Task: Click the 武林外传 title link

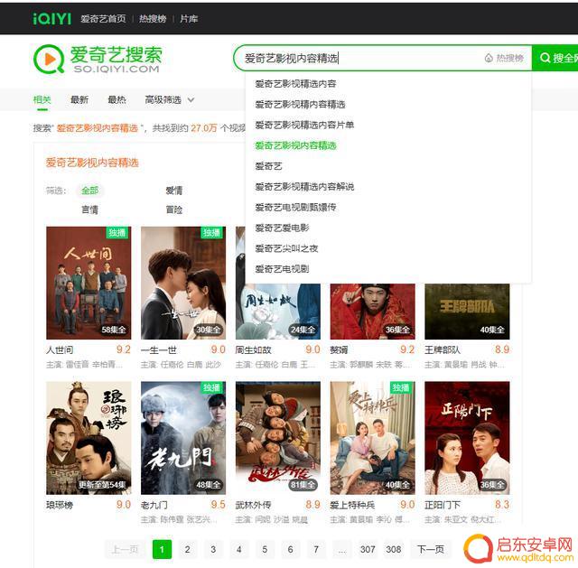Action: [x=253, y=505]
